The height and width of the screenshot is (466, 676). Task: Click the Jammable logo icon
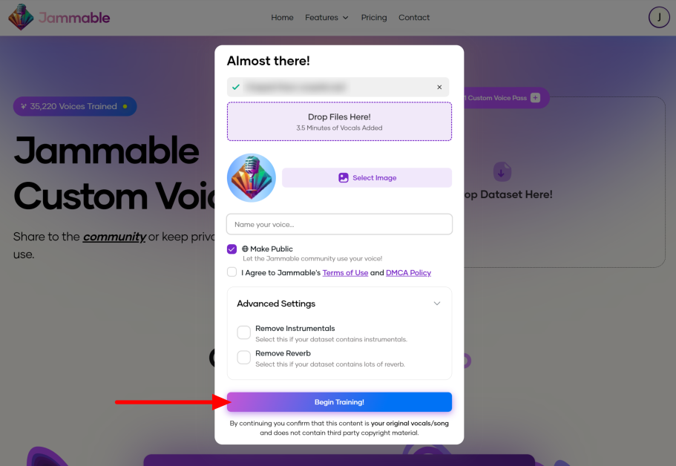coord(21,17)
